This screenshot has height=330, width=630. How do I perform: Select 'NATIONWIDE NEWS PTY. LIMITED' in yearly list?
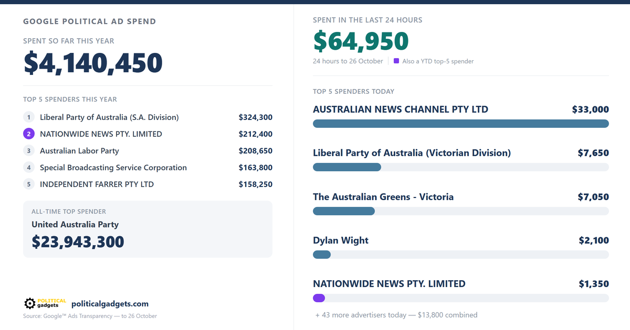(x=148, y=134)
